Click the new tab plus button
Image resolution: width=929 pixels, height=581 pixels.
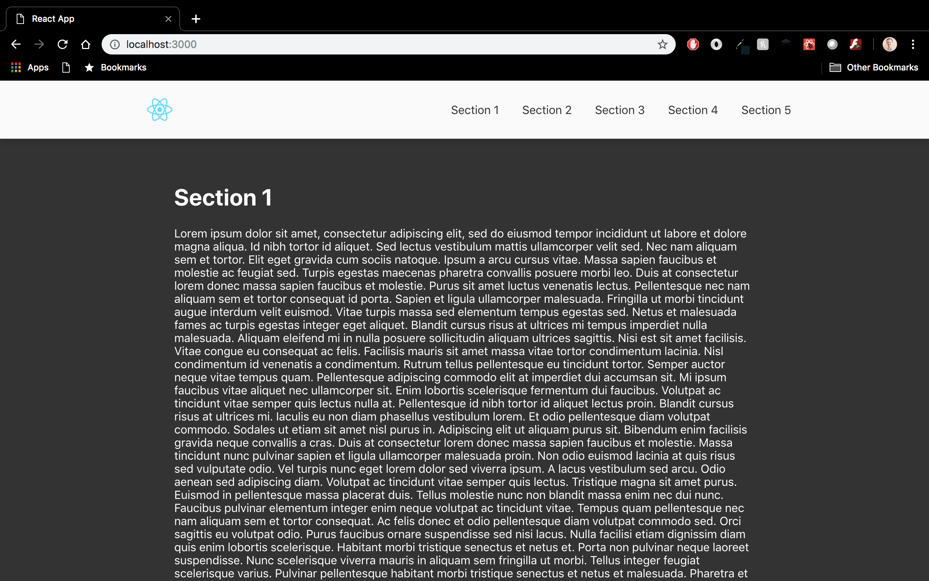[196, 19]
